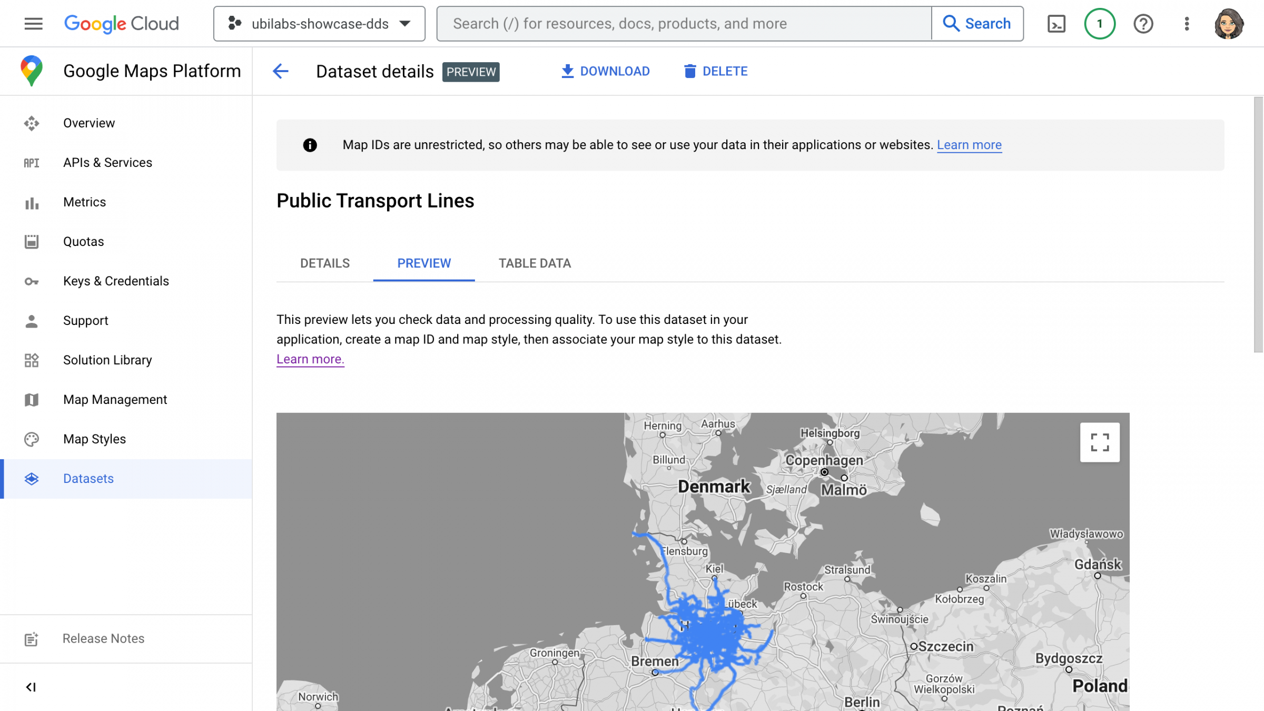Open the Learn more link about Map IDs
Viewport: 1264px width, 711px height.
tap(969, 145)
